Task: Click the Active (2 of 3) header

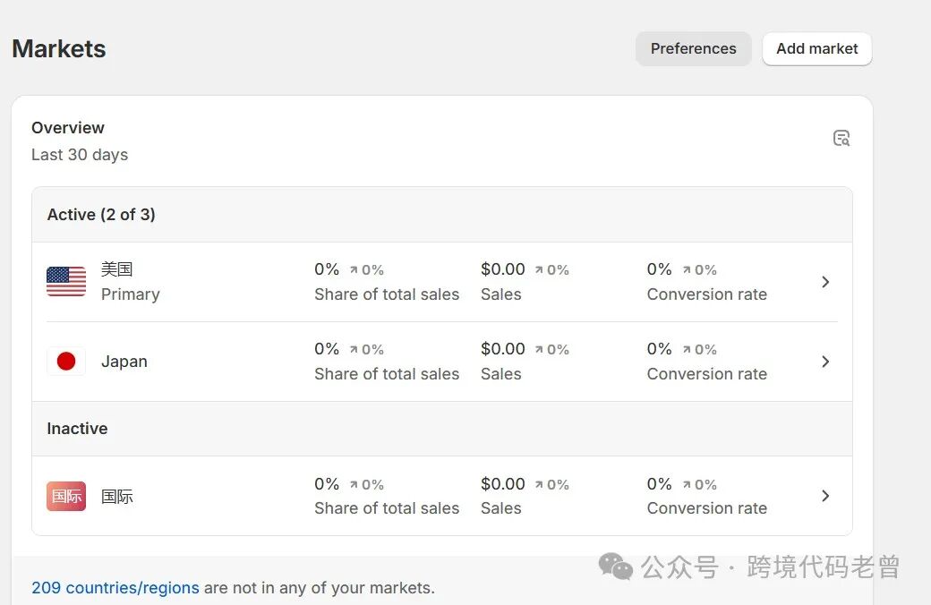Action: tap(101, 215)
